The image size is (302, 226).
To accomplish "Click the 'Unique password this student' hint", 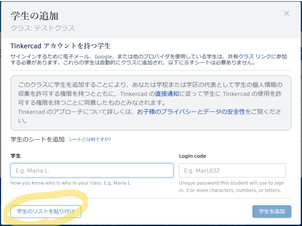I will point(232,187).
